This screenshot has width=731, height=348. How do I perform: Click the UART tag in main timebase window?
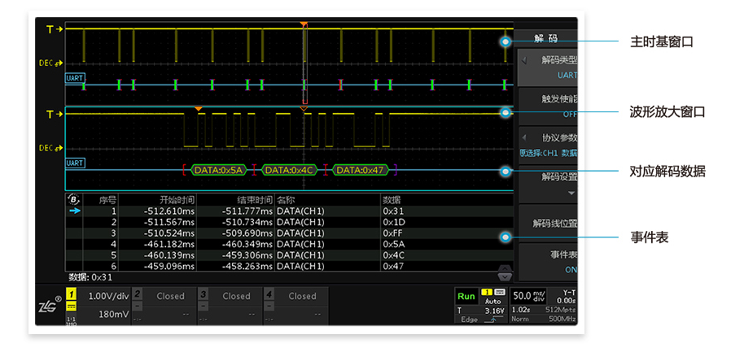[75, 77]
